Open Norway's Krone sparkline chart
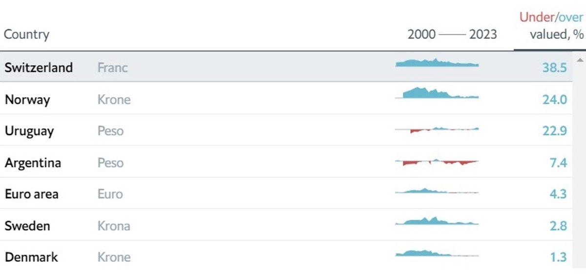The width and height of the screenshot is (586, 277). 437,93
